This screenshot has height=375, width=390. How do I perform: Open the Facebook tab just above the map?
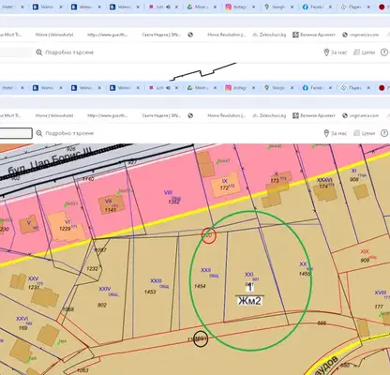pyautogui.click(x=314, y=88)
